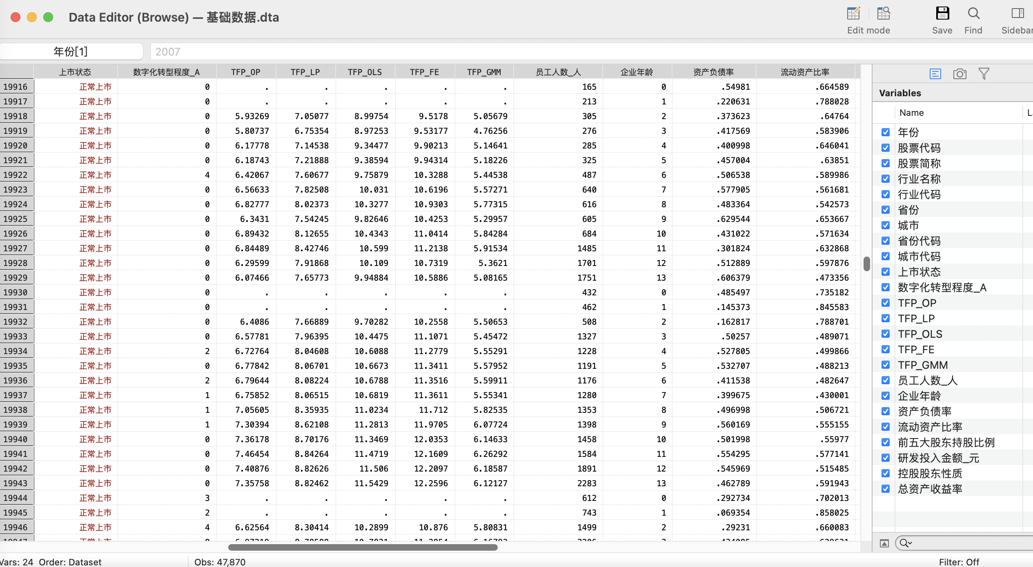Open the variable search options dropdown
1033x567 pixels.
click(906, 543)
